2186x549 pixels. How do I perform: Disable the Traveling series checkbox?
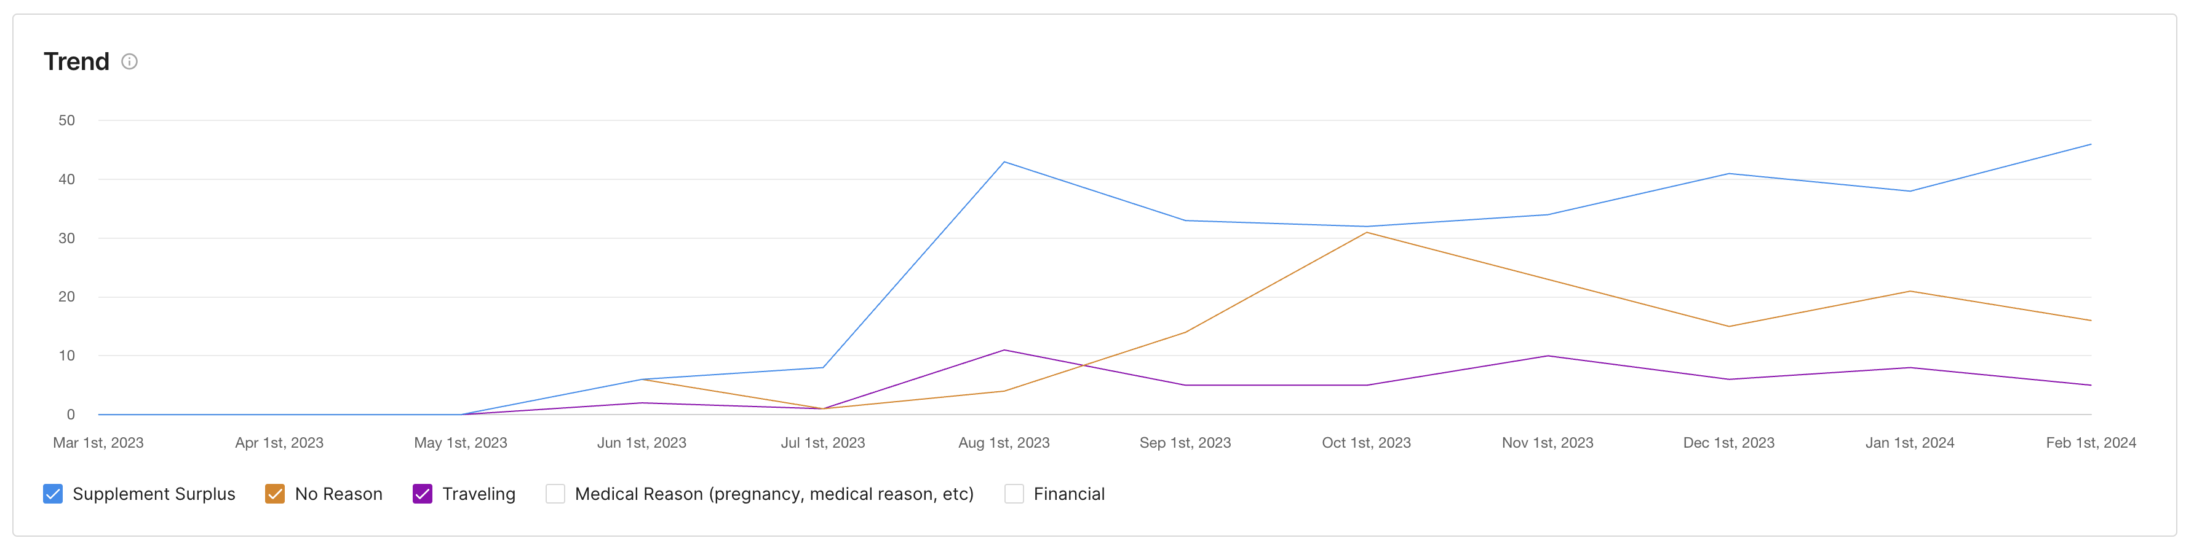pos(423,494)
